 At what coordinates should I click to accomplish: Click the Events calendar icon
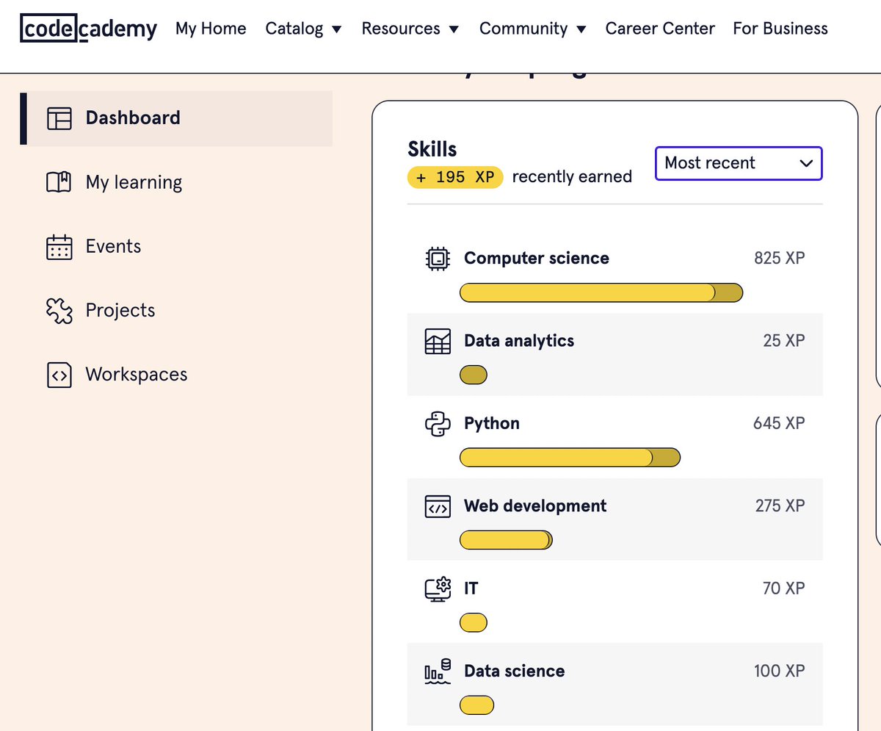59,247
